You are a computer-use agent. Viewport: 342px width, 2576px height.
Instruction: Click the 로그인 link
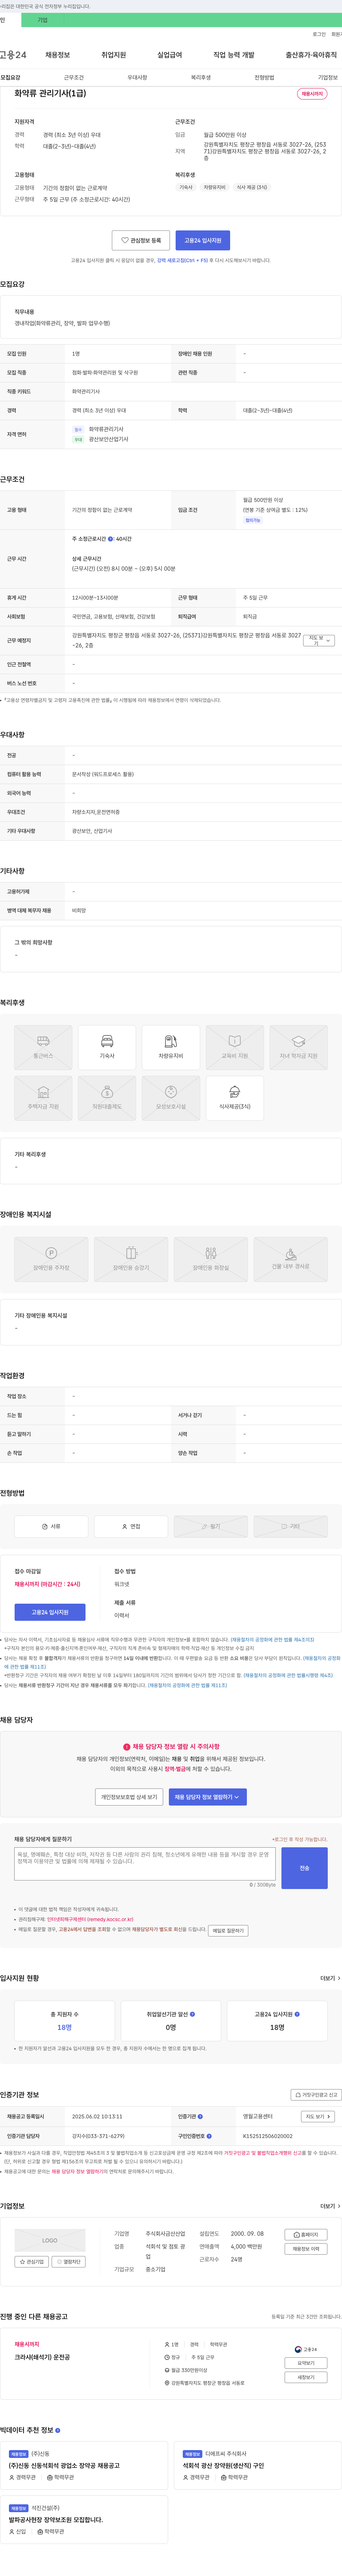pos(319,34)
